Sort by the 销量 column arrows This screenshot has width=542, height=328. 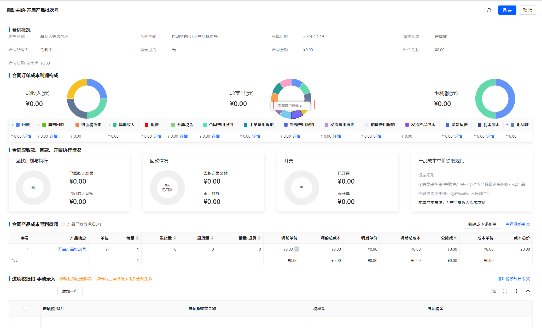click(137, 238)
